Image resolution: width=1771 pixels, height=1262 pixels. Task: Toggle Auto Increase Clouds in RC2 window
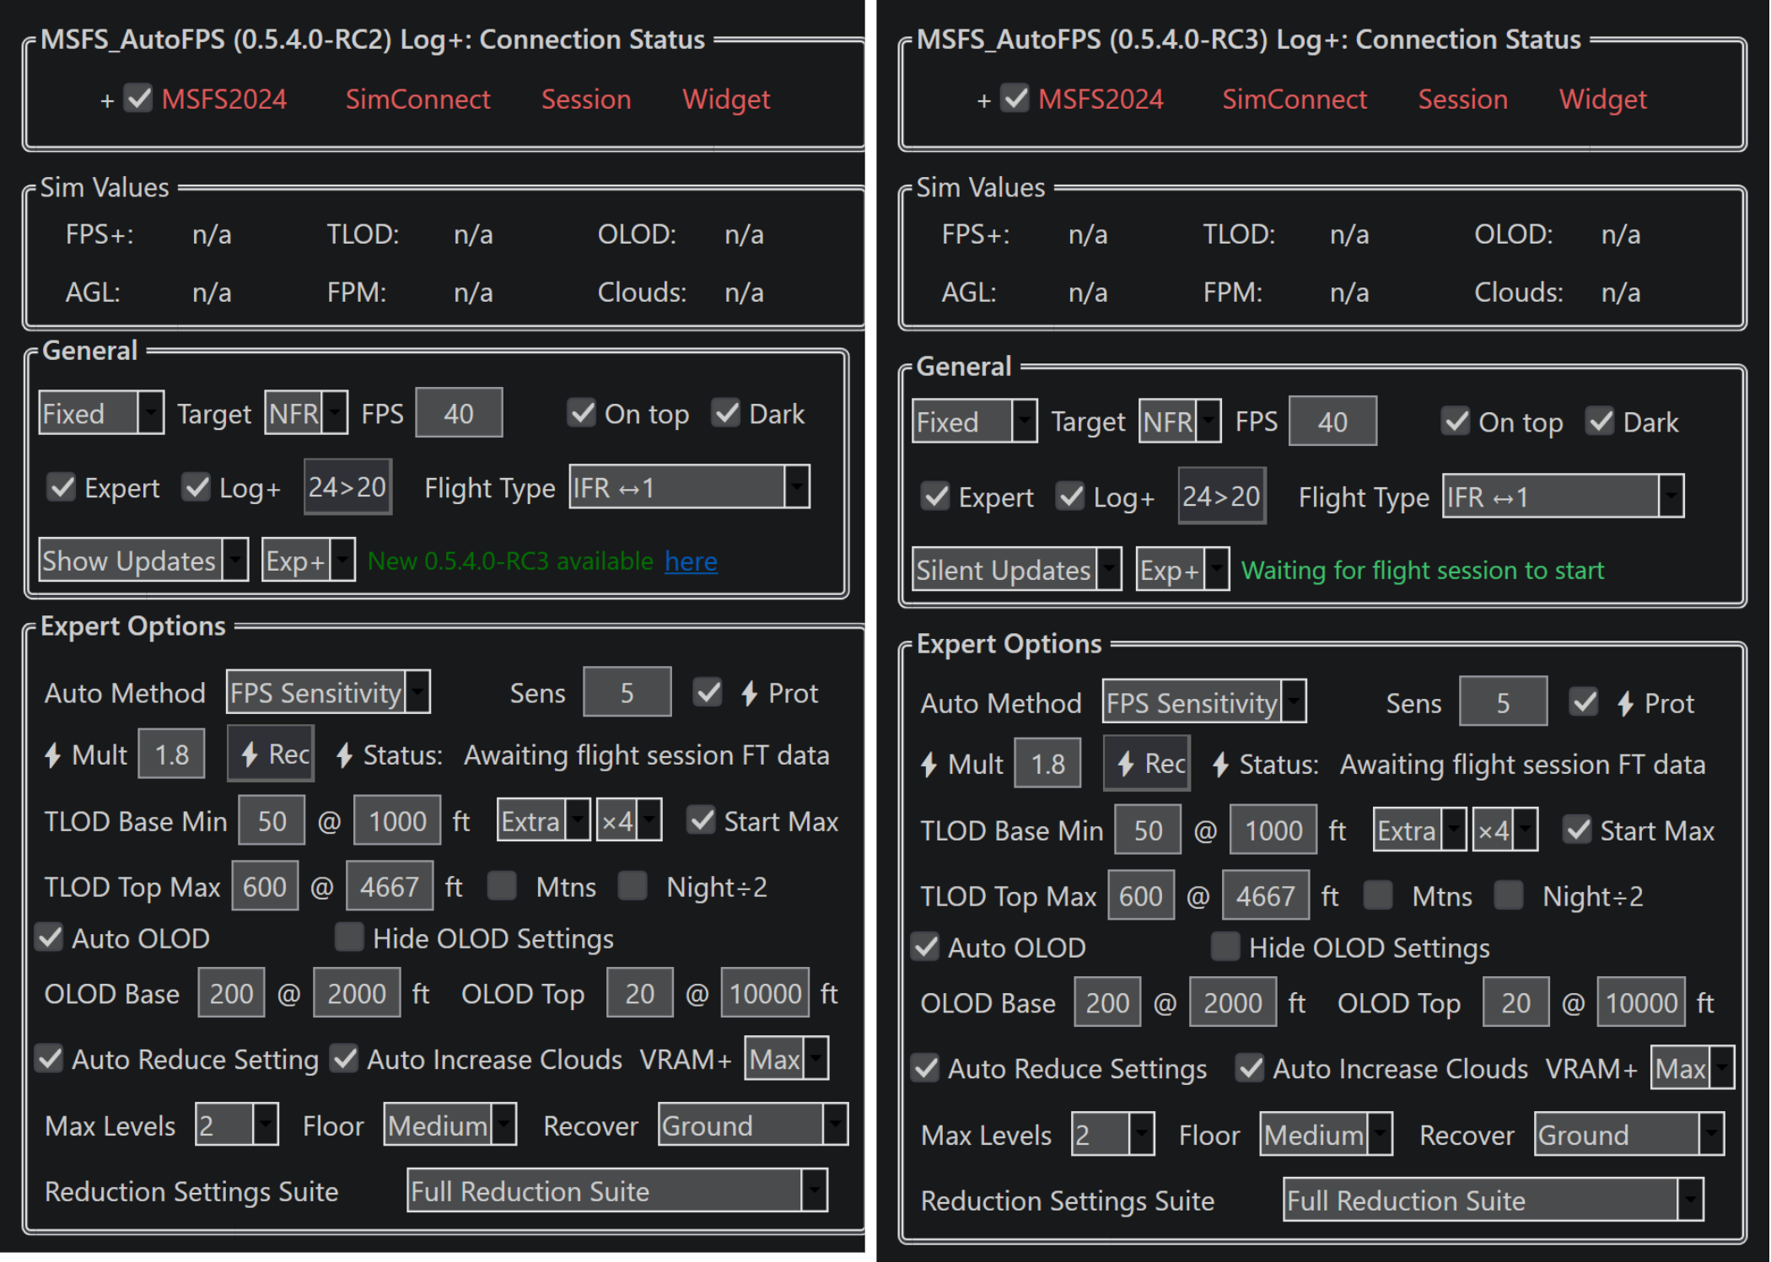coord(344,1059)
